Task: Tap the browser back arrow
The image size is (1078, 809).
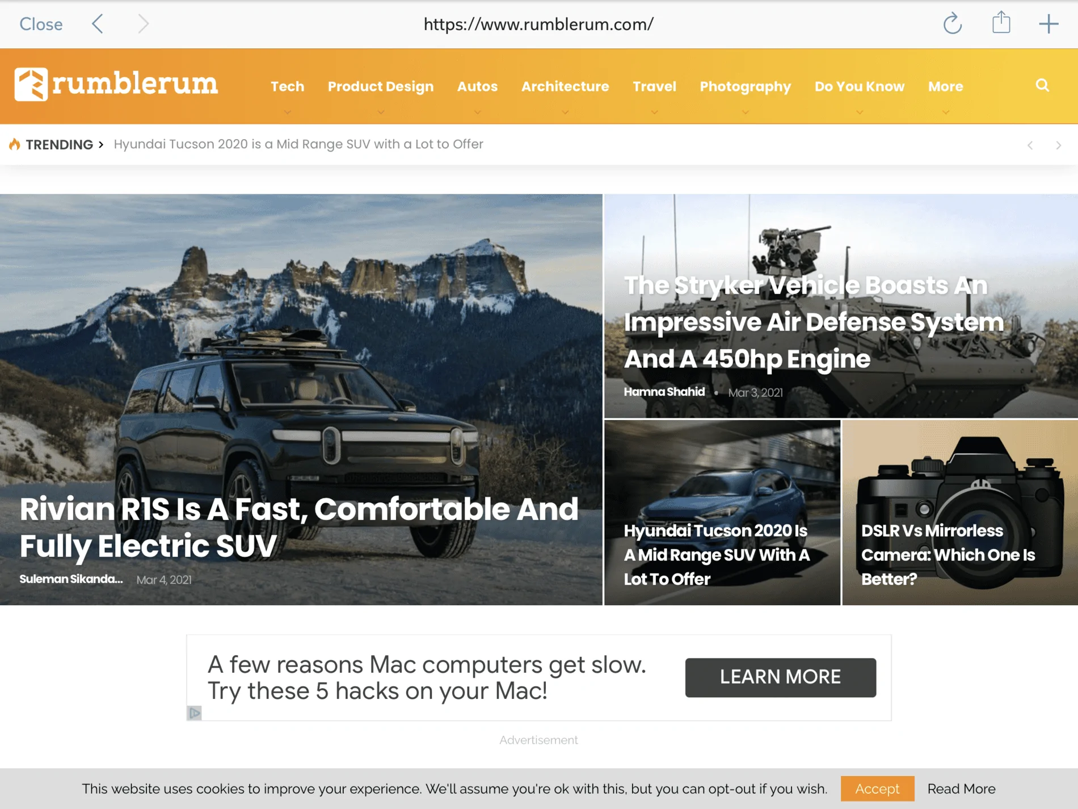Action: (x=98, y=24)
